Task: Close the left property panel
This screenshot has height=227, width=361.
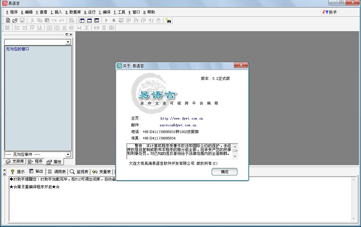Action: click(x=71, y=34)
